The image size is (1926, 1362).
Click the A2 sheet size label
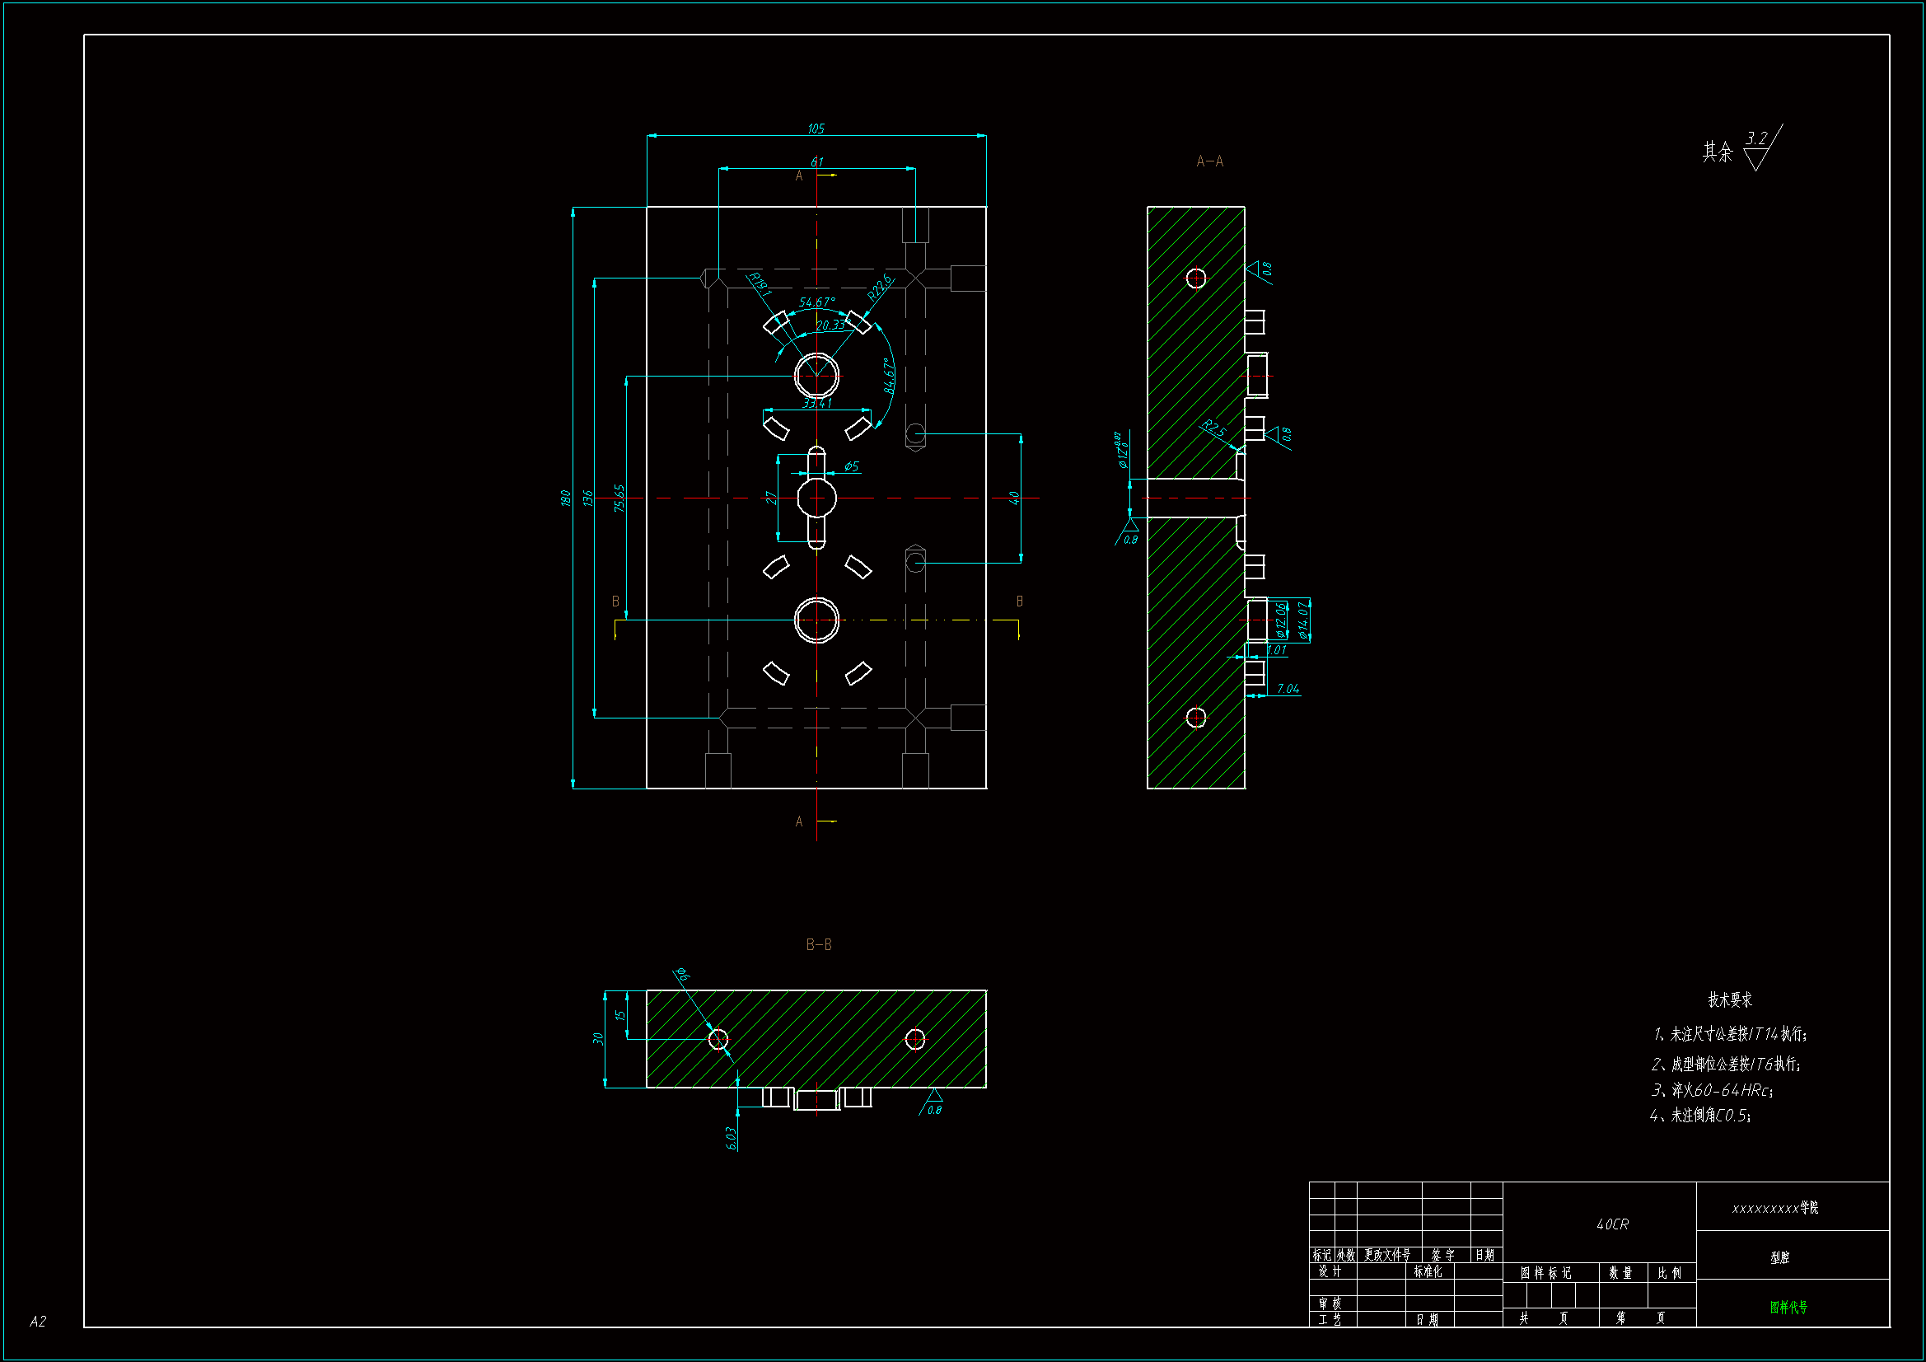click(x=38, y=1321)
